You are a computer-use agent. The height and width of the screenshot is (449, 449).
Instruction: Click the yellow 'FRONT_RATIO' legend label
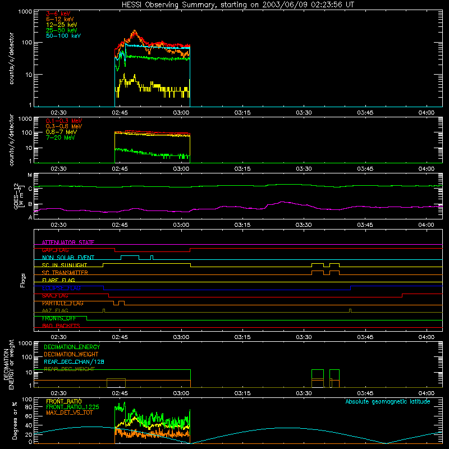[64, 401]
